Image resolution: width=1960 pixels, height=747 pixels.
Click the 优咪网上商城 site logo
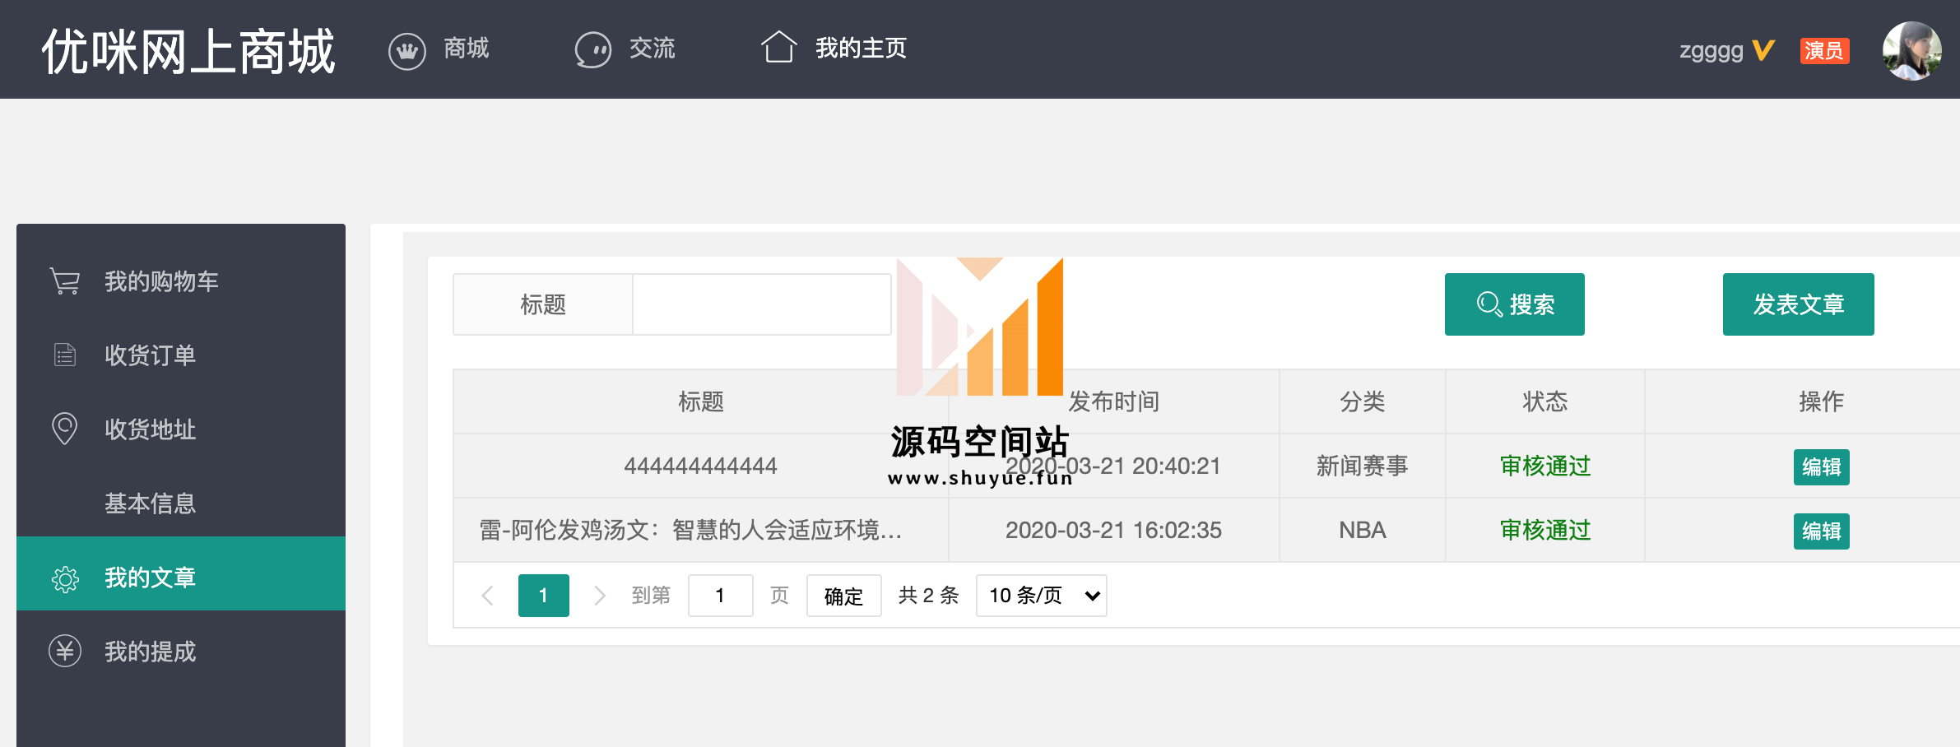pyautogui.click(x=188, y=51)
